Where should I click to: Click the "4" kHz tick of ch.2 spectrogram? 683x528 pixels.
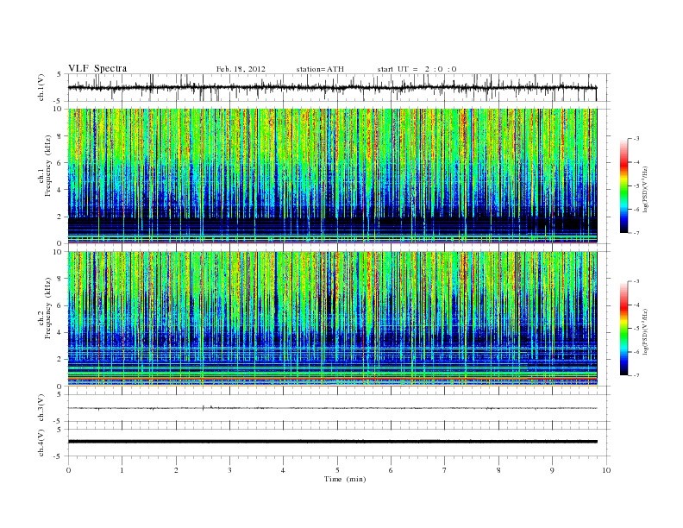(60, 333)
